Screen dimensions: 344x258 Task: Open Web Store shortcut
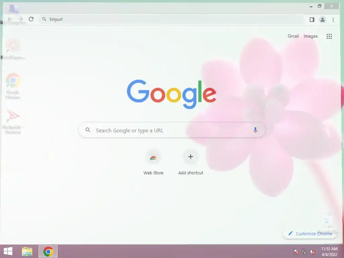(153, 157)
